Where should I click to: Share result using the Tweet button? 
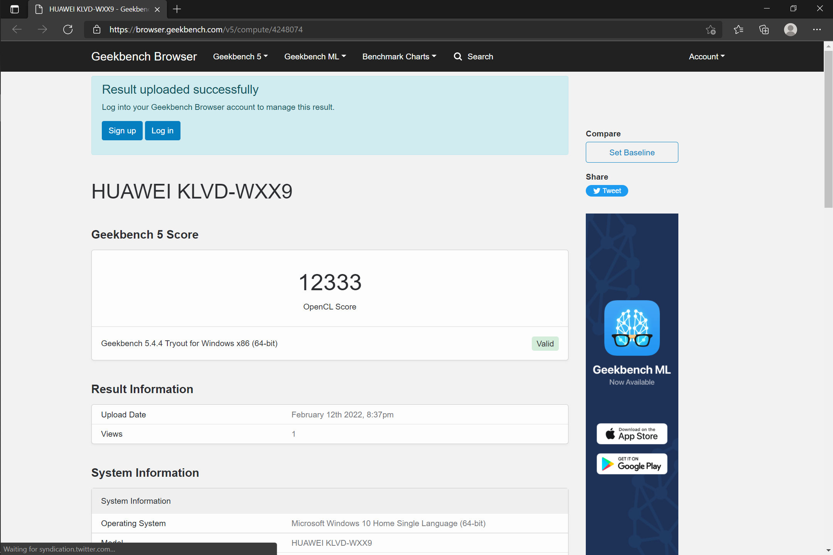point(607,191)
